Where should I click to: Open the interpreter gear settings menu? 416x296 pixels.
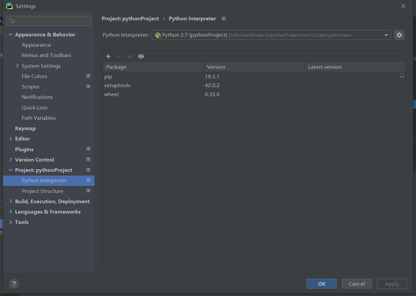click(399, 35)
